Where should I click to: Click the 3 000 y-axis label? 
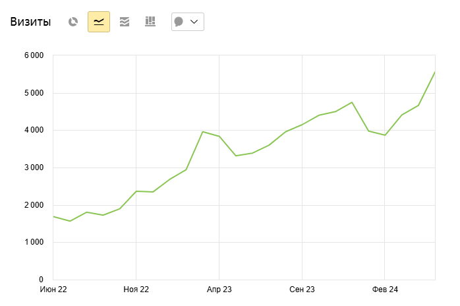pos(30,168)
